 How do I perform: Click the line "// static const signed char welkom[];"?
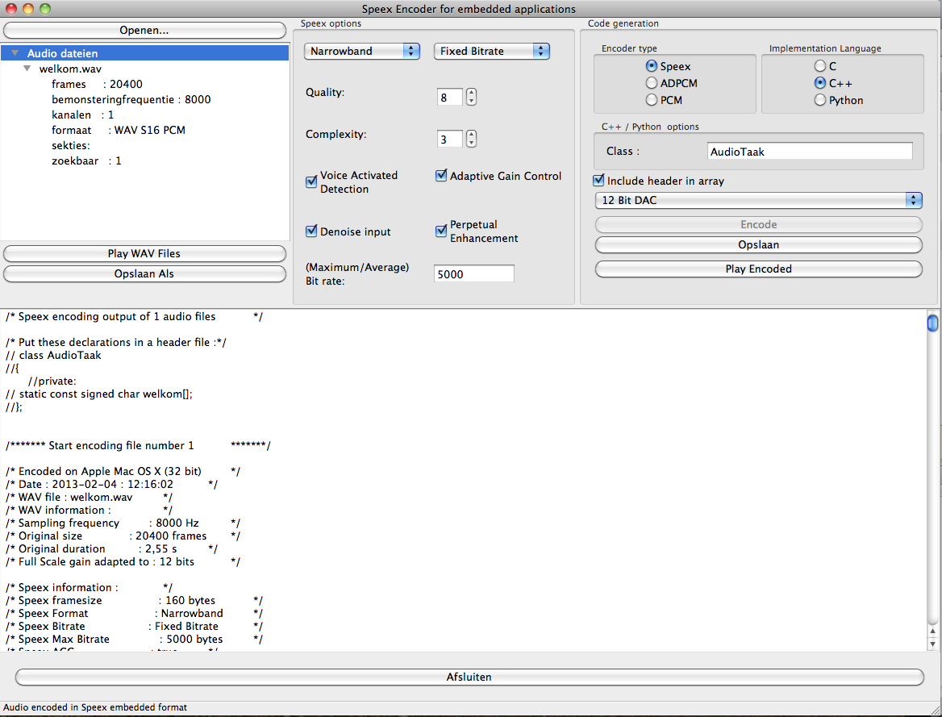(x=99, y=394)
